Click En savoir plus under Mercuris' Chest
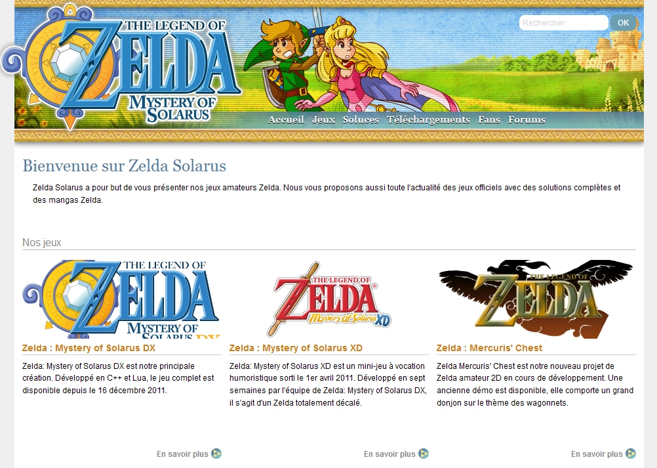This screenshot has height=468, width=657. coord(597,454)
